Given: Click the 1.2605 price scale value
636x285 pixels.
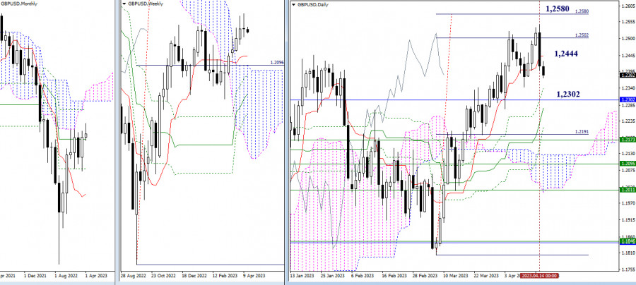Looking at the screenshot, I should (628, 6).
